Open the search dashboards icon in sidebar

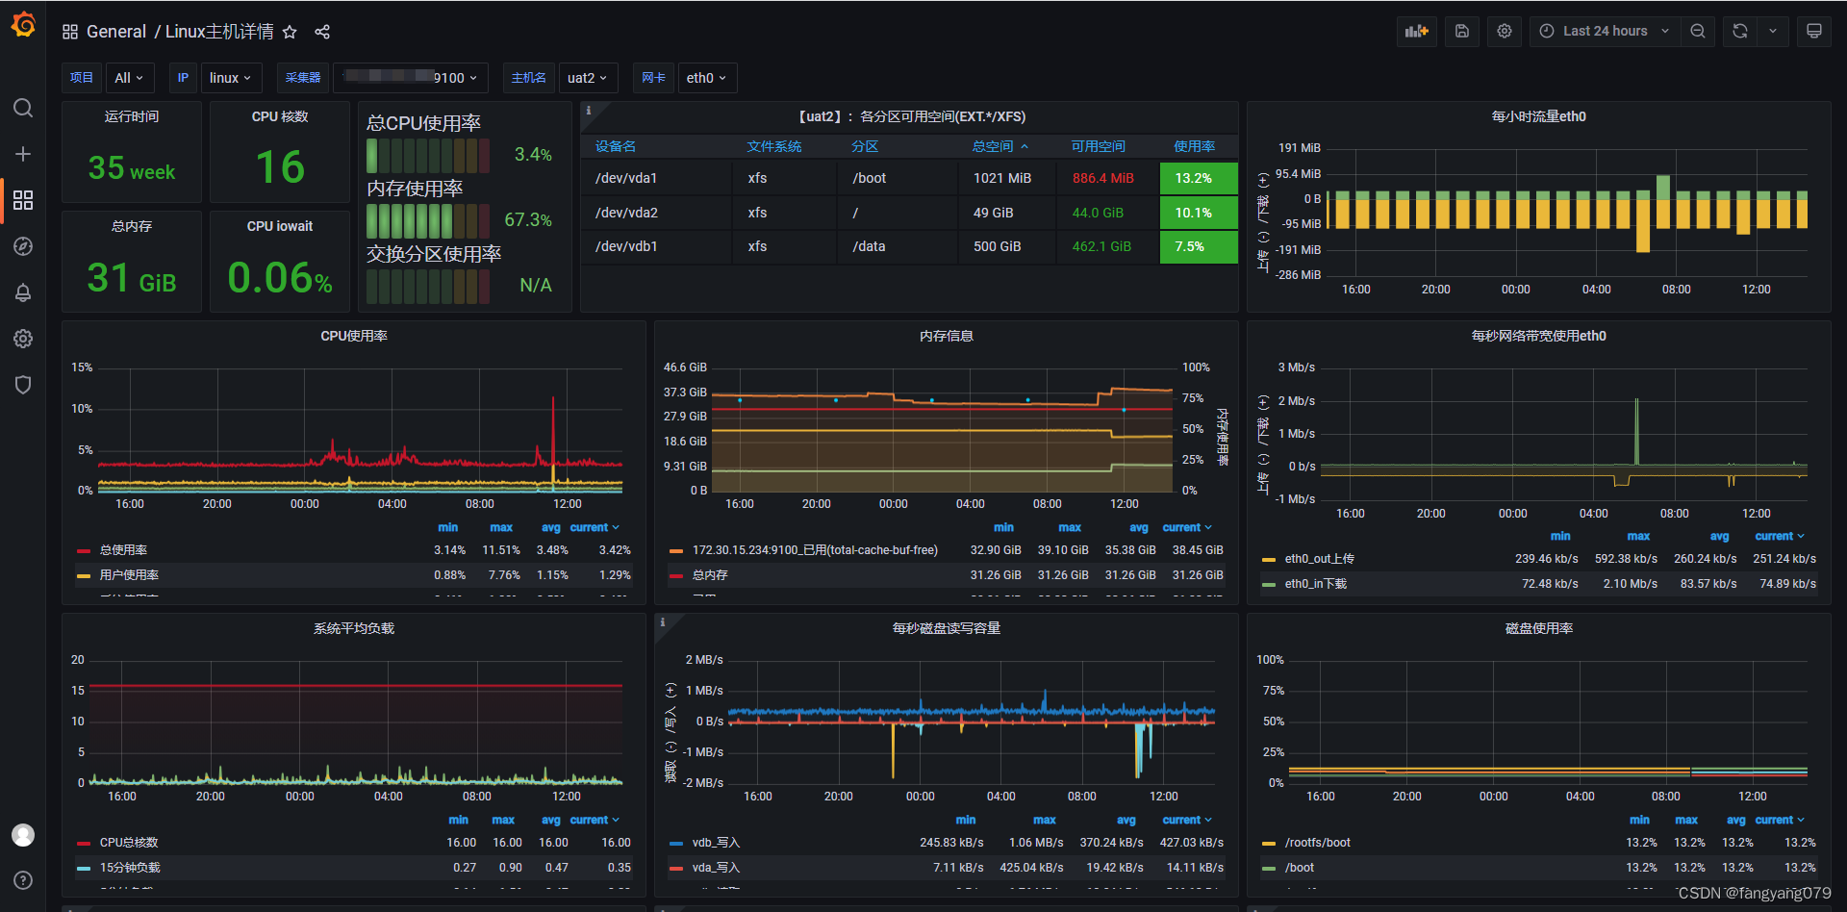coord(23,108)
